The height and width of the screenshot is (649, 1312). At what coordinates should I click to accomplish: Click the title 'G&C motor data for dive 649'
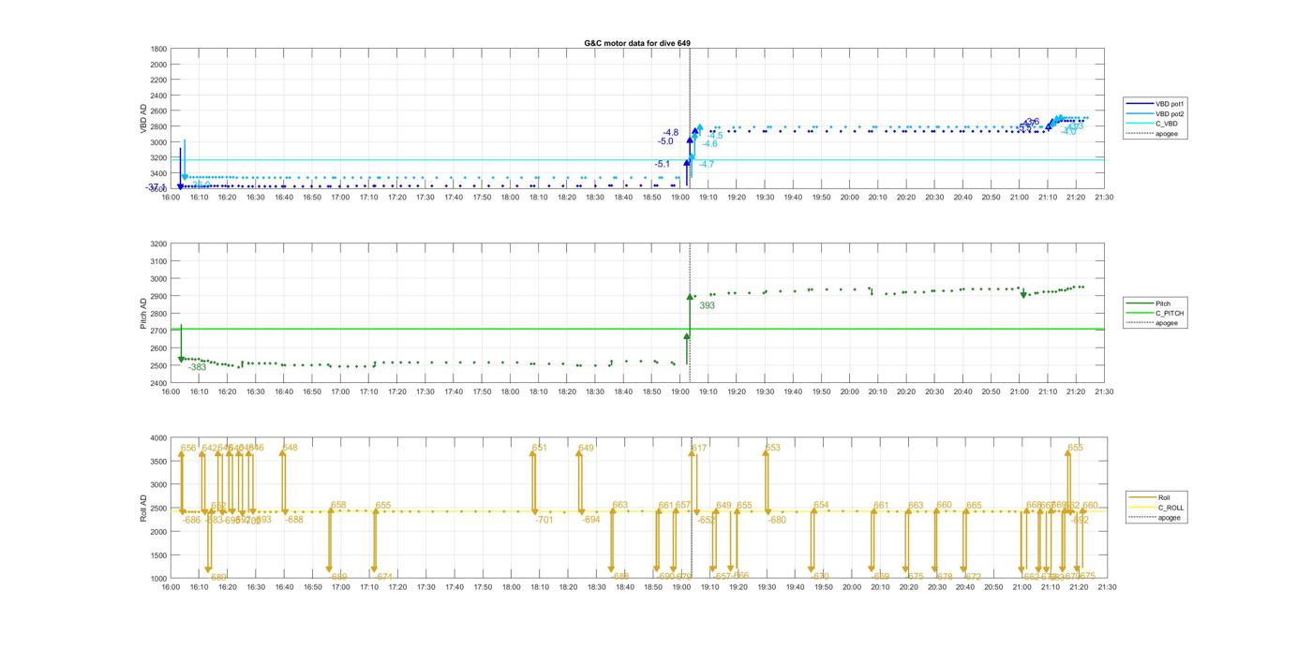click(637, 43)
